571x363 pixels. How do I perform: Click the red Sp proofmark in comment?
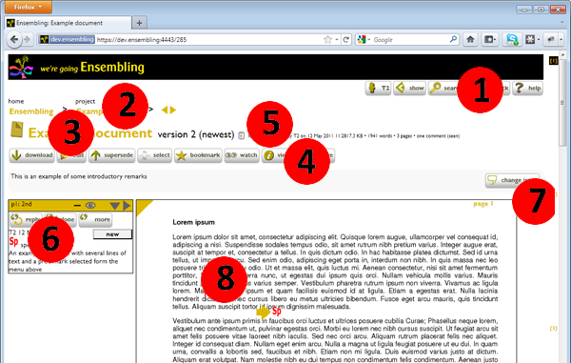click(13, 242)
